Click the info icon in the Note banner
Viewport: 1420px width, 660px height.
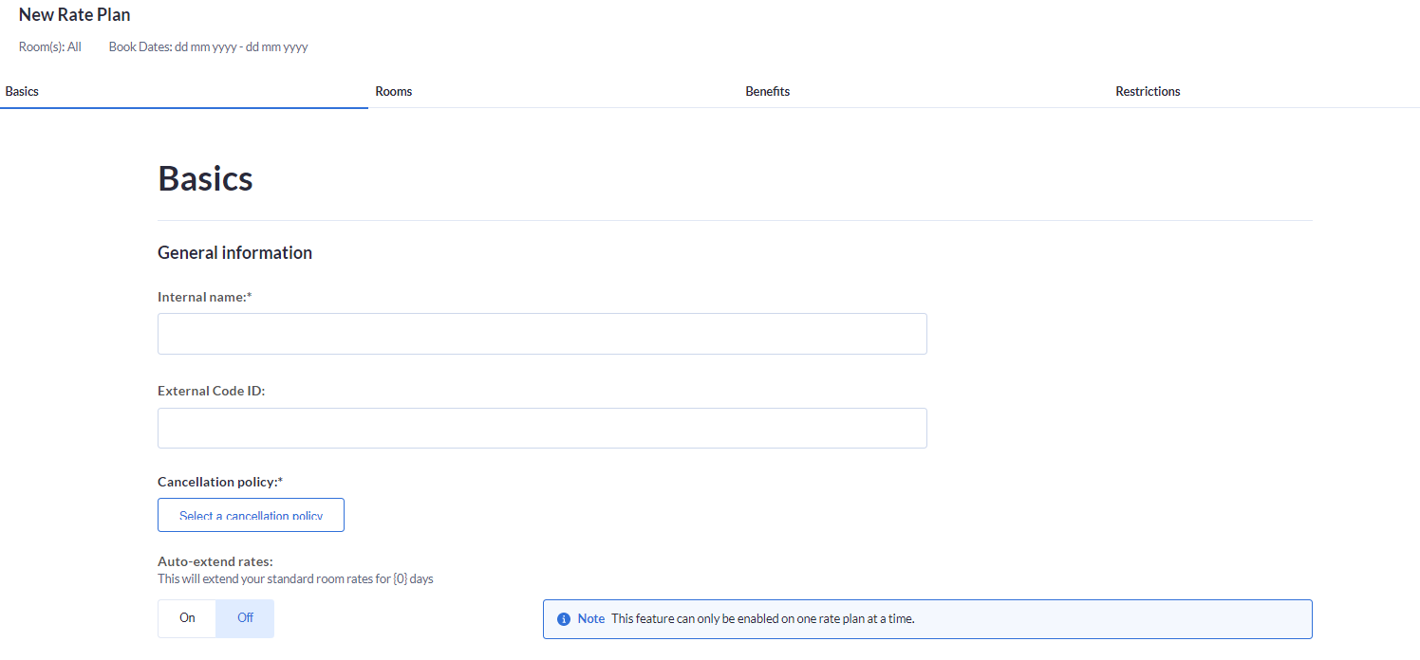pyautogui.click(x=564, y=619)
